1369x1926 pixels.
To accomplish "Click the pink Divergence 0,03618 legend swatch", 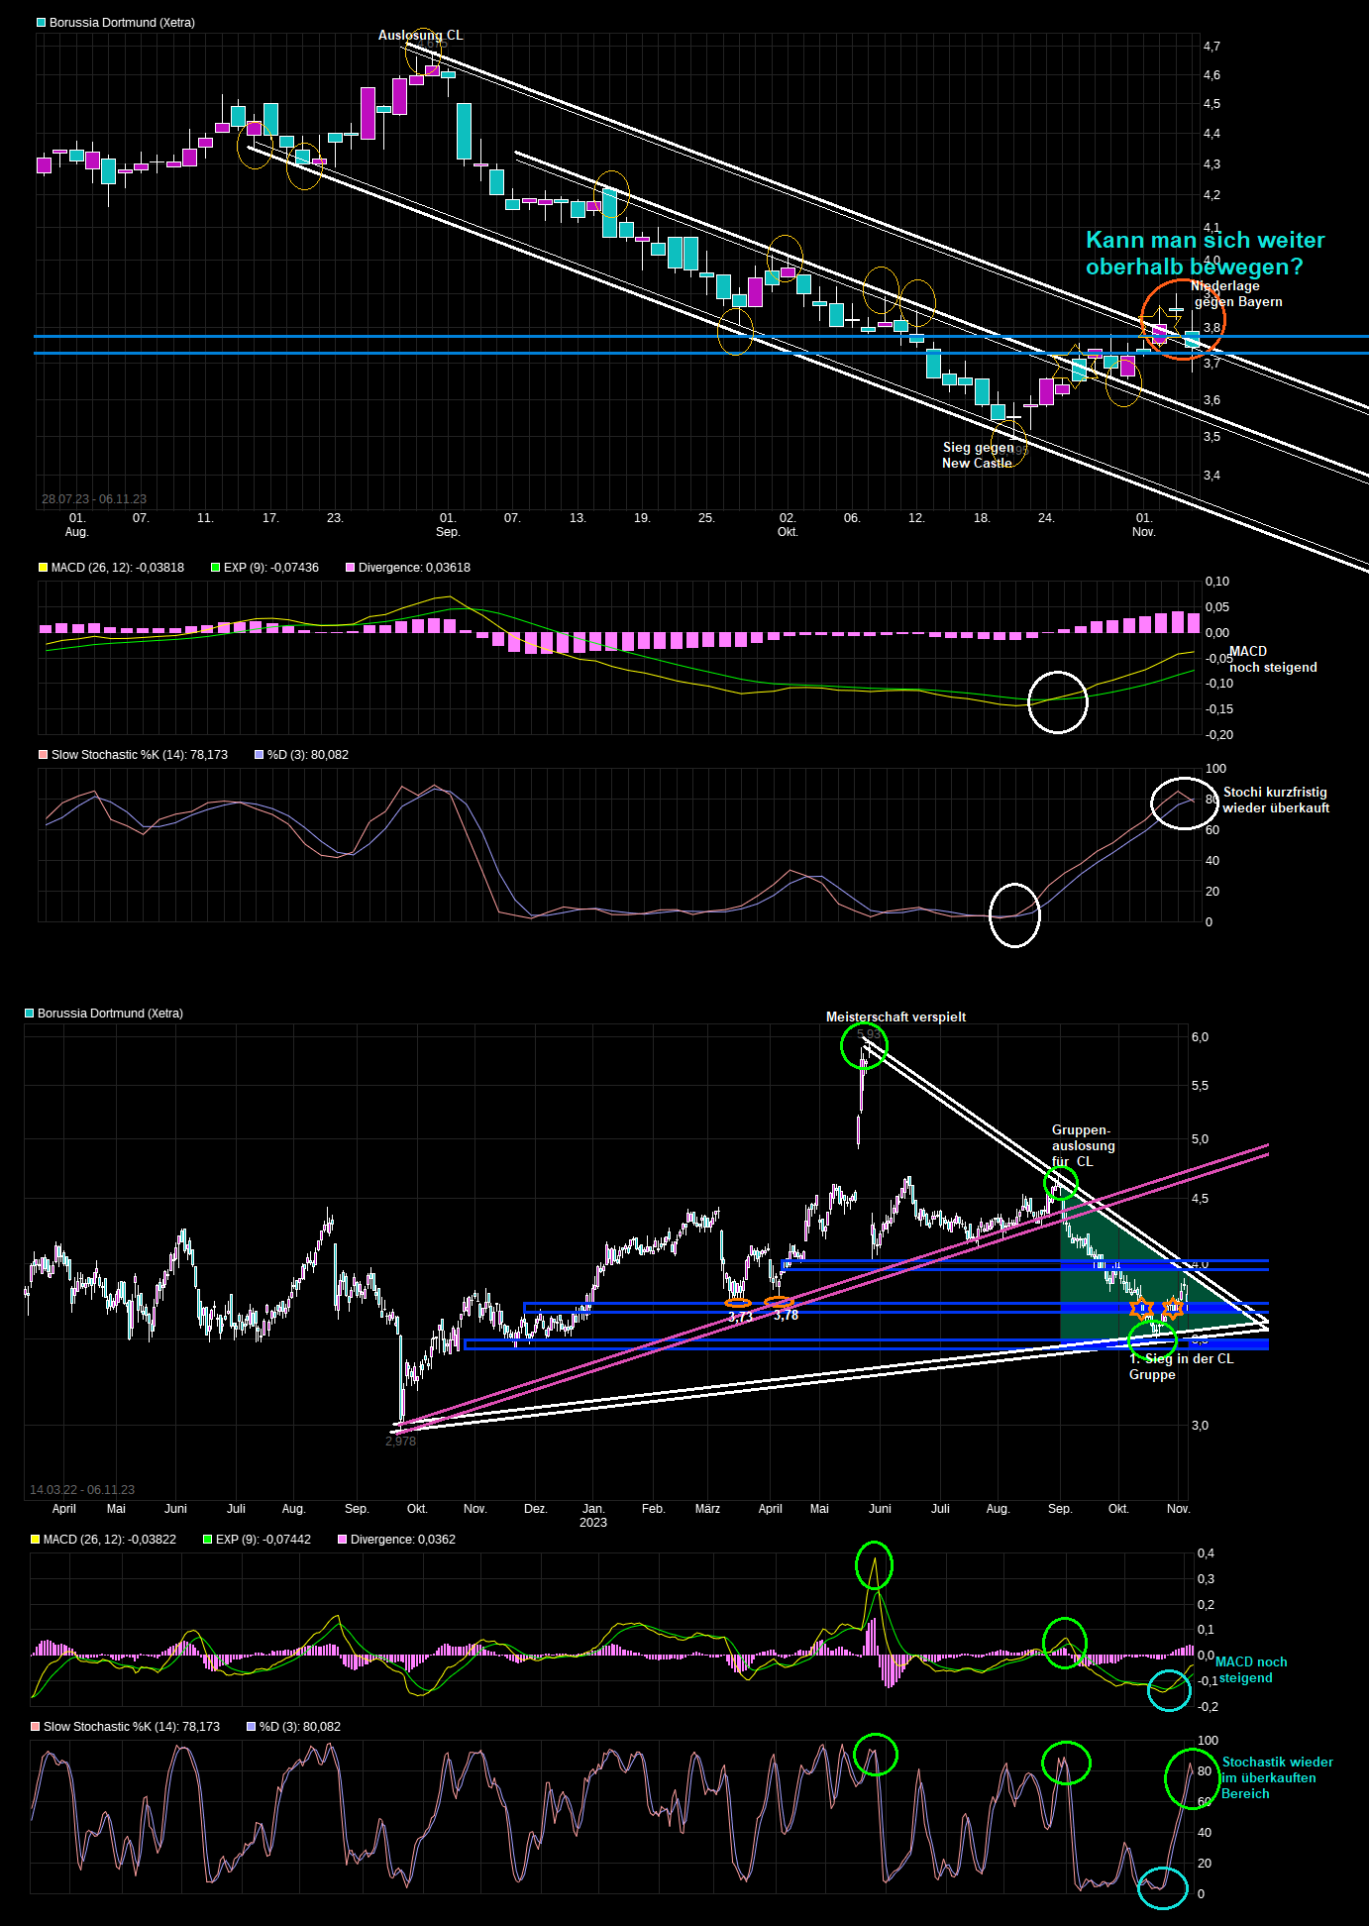I will coord(350,568).
